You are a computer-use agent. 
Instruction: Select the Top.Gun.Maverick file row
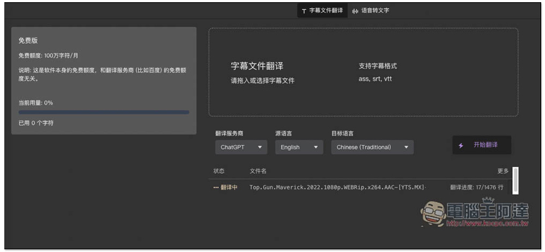(x=337, y=187)
